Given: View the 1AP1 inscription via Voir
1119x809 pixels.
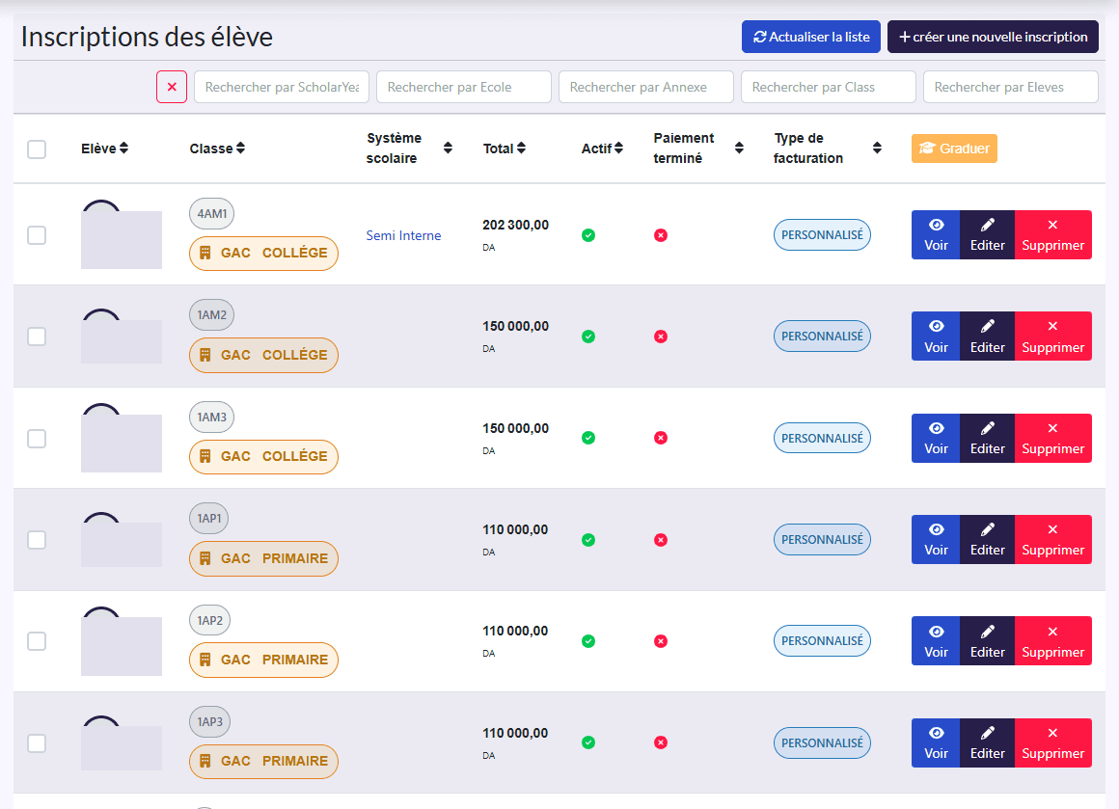Looking at the screenshot, I should click(936, 539).
